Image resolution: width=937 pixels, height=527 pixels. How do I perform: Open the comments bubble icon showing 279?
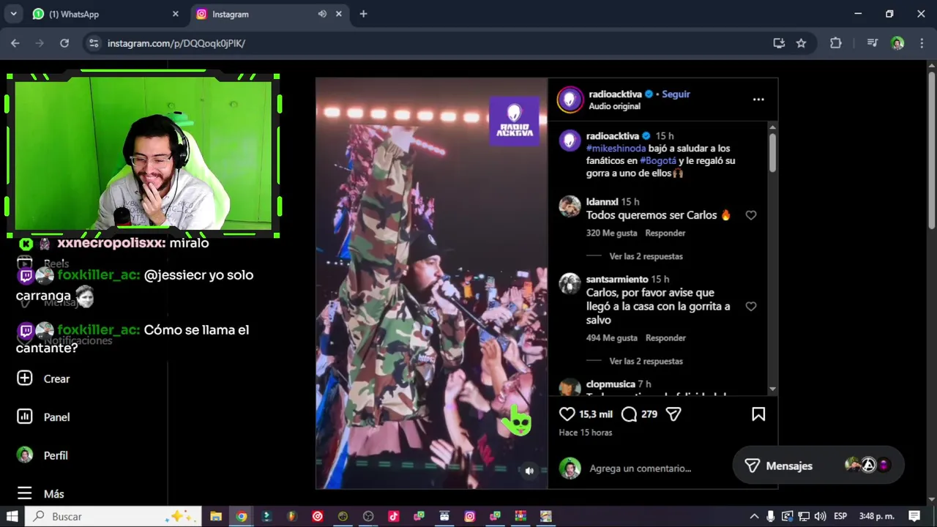click(629, 414)
